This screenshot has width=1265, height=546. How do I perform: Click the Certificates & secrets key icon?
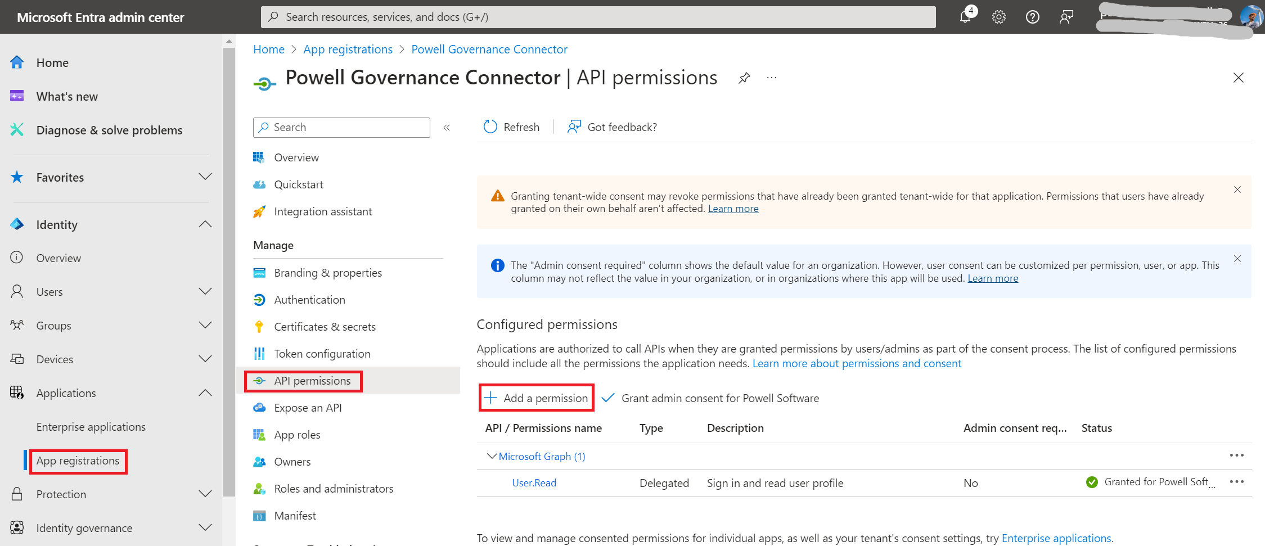[259, 327]
